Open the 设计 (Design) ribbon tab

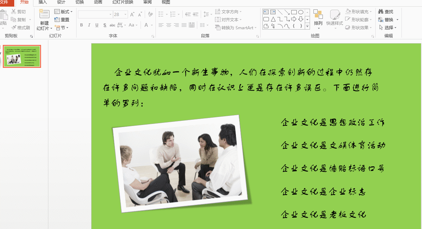point(61,2)
